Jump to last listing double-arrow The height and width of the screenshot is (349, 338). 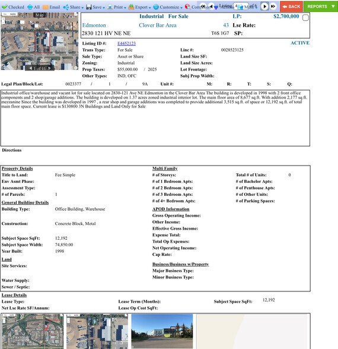click(x=273, y=7)
